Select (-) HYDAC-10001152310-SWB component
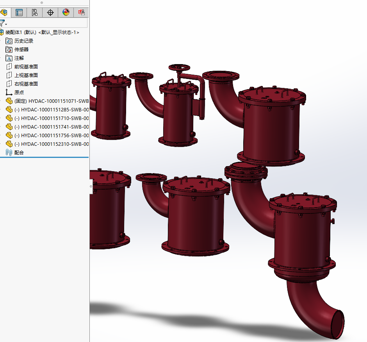This screenshot has height=342, width=367. [x=52, y=144]
